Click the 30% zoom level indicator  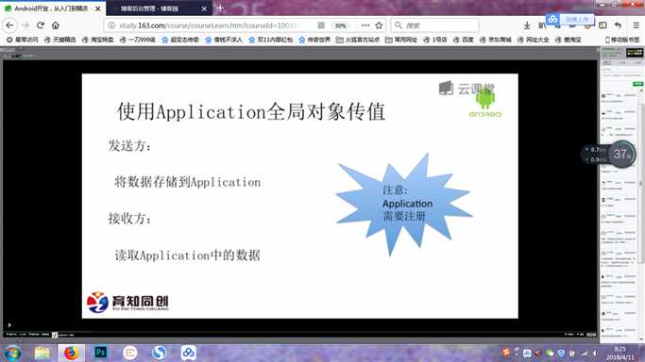[x=340, y=25]
